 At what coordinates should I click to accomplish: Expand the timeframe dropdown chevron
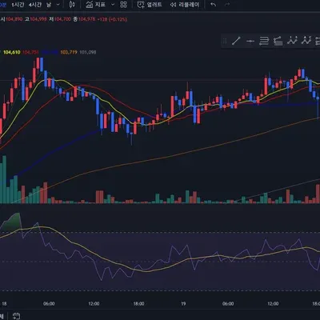pyautogui.click(x=58, y=5)
